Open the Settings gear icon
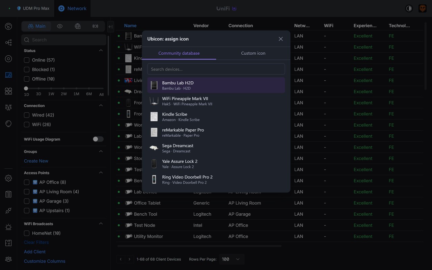 point(8,178)
